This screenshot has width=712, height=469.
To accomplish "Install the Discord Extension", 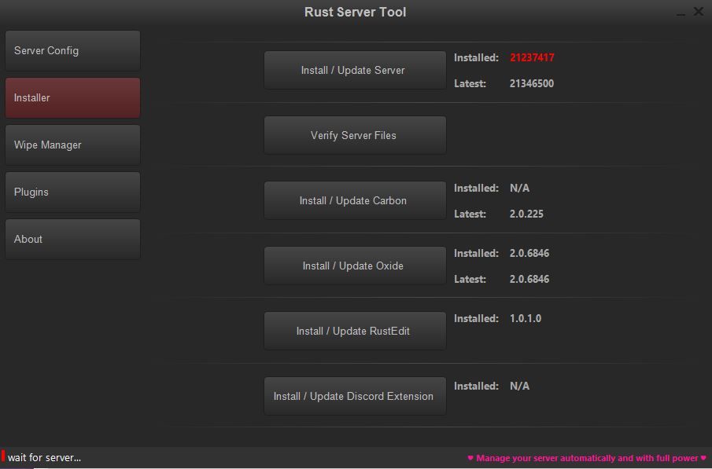I will click(x=354, y=397).
